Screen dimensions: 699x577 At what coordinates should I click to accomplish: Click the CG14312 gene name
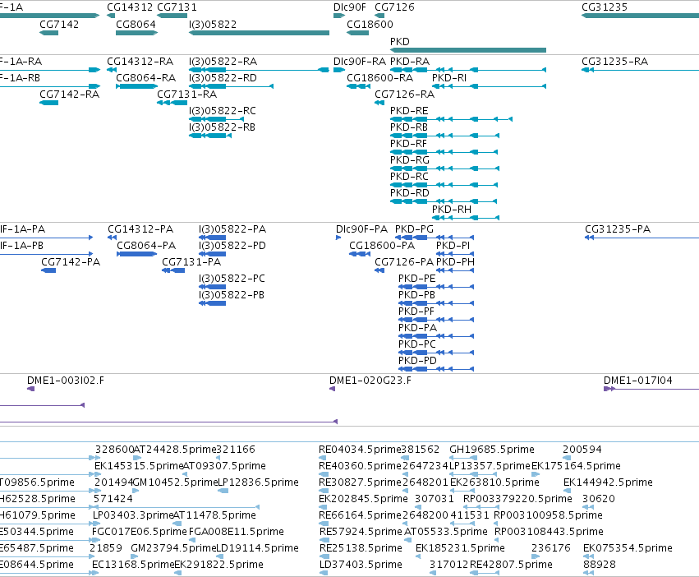pyautogui.click(x=130, y=7)
